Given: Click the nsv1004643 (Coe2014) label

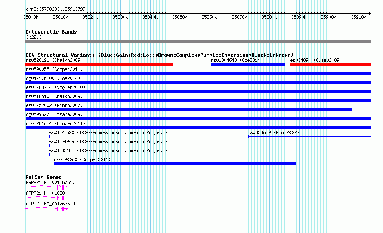Looking at the screenshot, I should pos(237,60).
